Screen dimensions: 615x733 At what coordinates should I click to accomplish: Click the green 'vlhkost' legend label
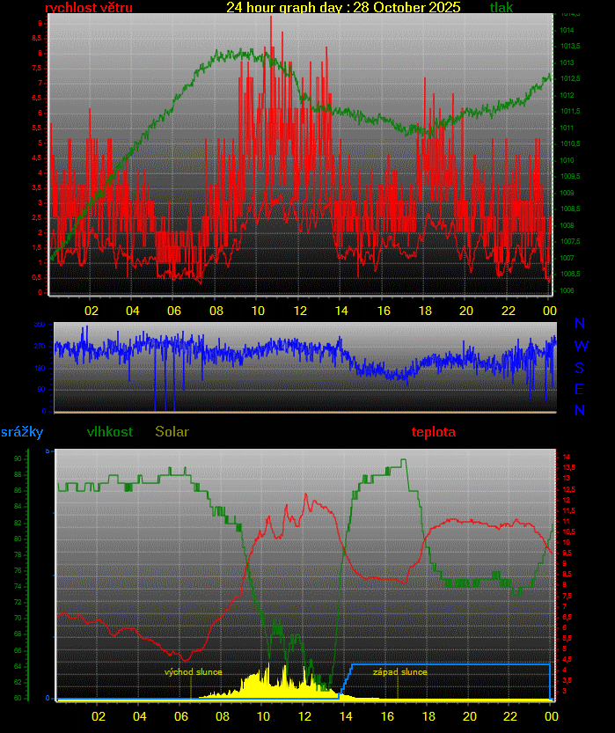tap(110, 432)
